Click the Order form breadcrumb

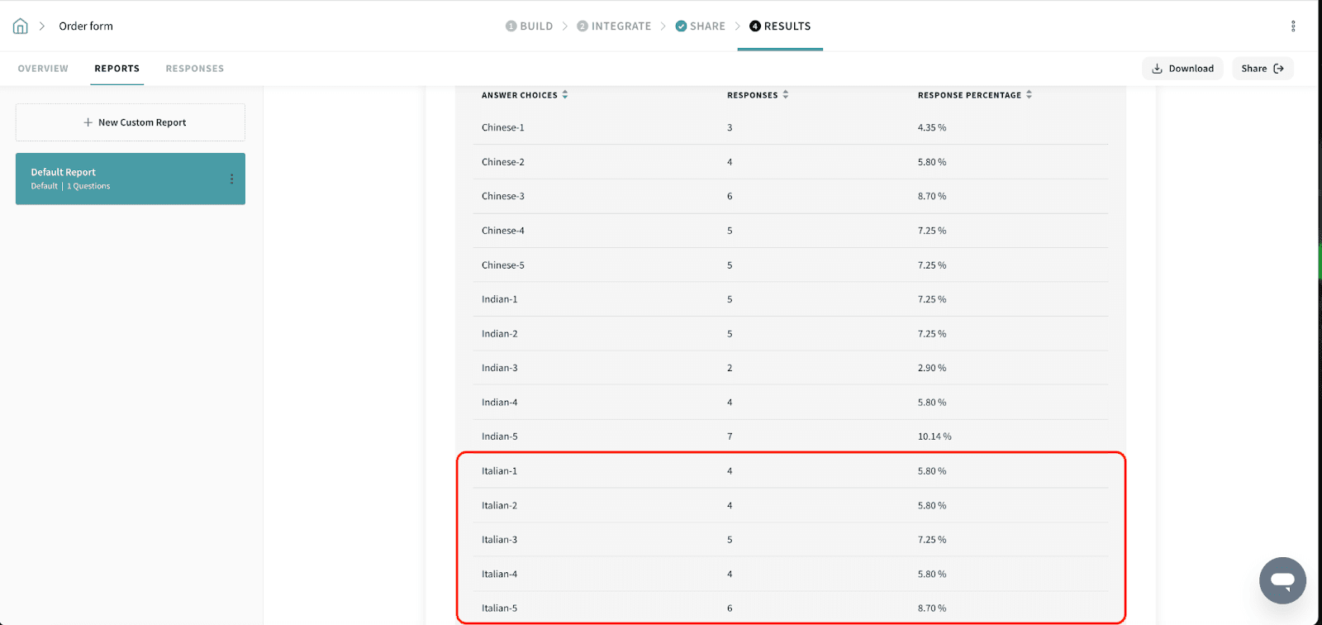tap(86, 26)
